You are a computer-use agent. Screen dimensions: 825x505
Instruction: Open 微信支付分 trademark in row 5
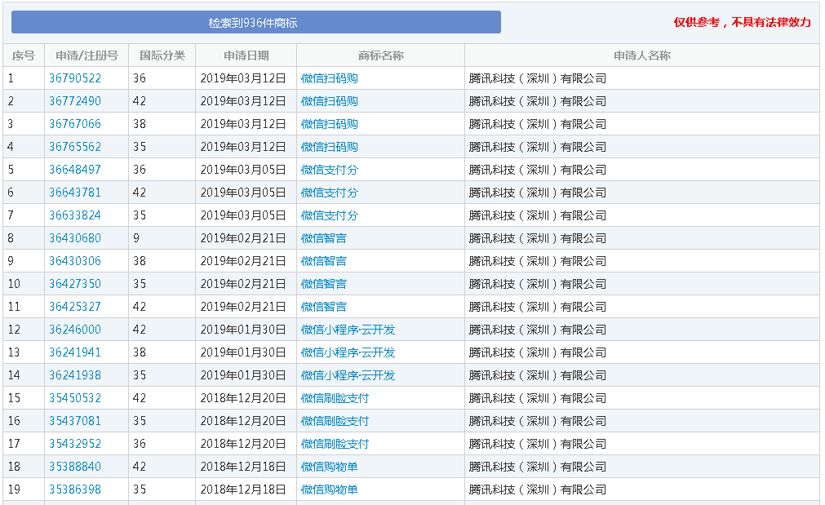pyautogui.click(x=329, y=170)
